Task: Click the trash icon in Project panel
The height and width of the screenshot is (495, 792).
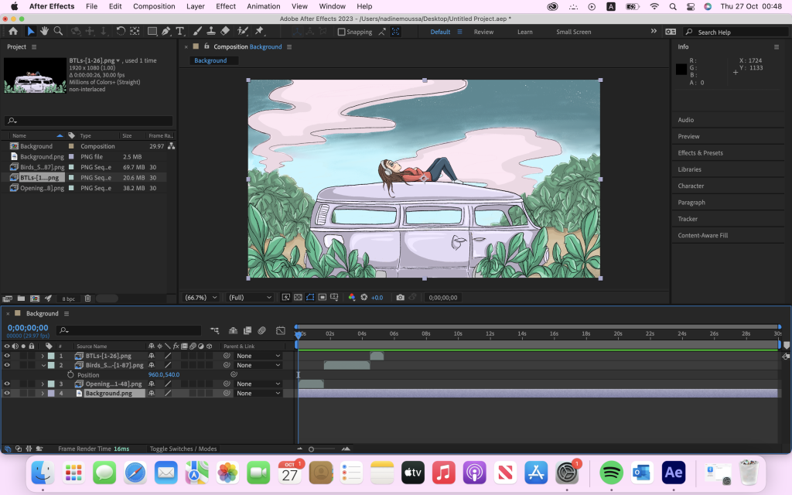Action: click(87, 299)
